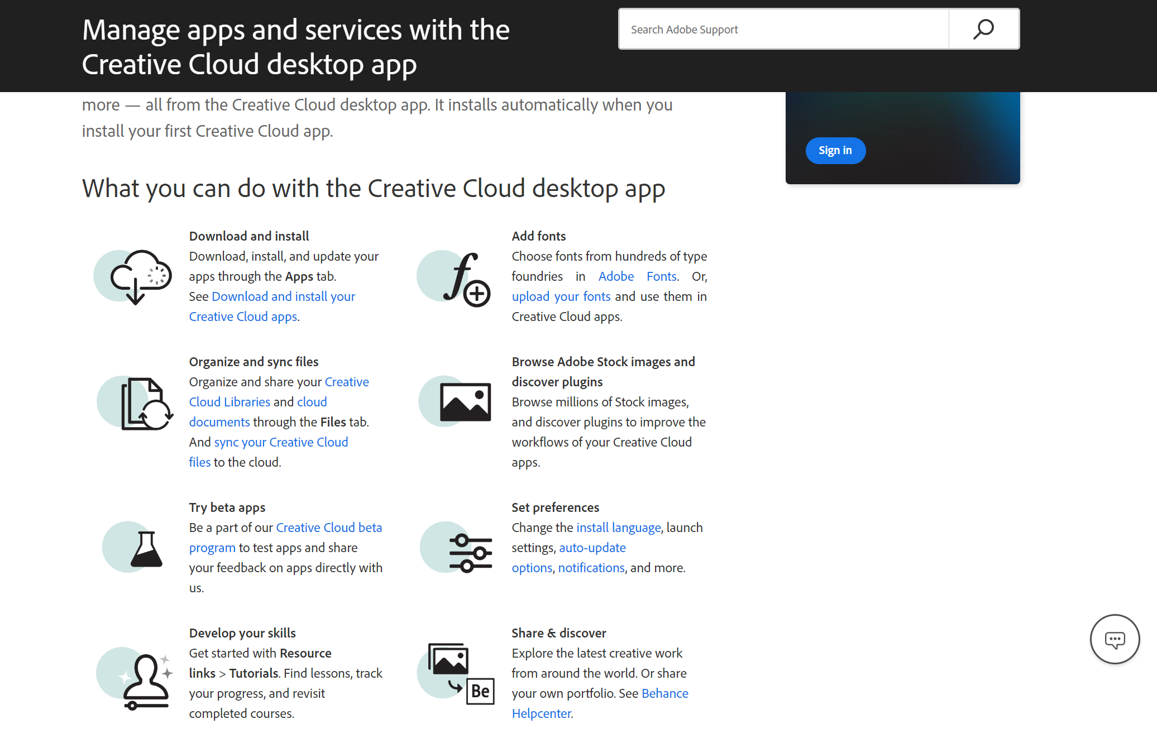Click the Sign in button
This screenshot has width=1157, height=738.
[x=835, y=150]
